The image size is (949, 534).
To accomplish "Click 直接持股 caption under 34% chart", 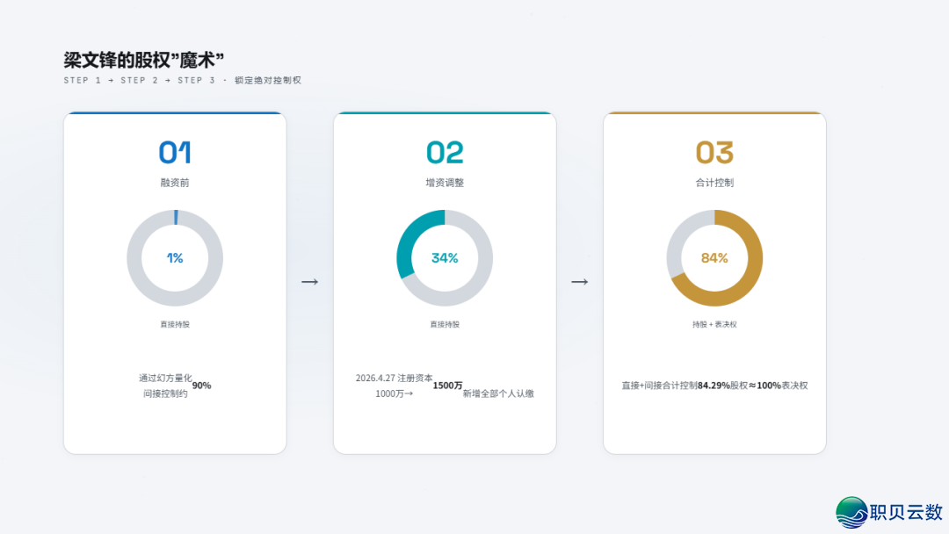I will [x=445, y=325].
